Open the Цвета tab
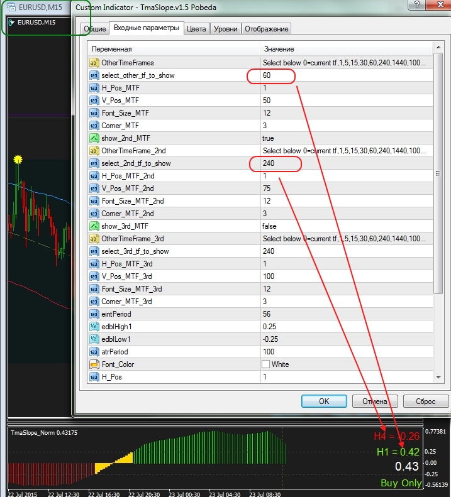451x497 pixels. coord(196,29)
